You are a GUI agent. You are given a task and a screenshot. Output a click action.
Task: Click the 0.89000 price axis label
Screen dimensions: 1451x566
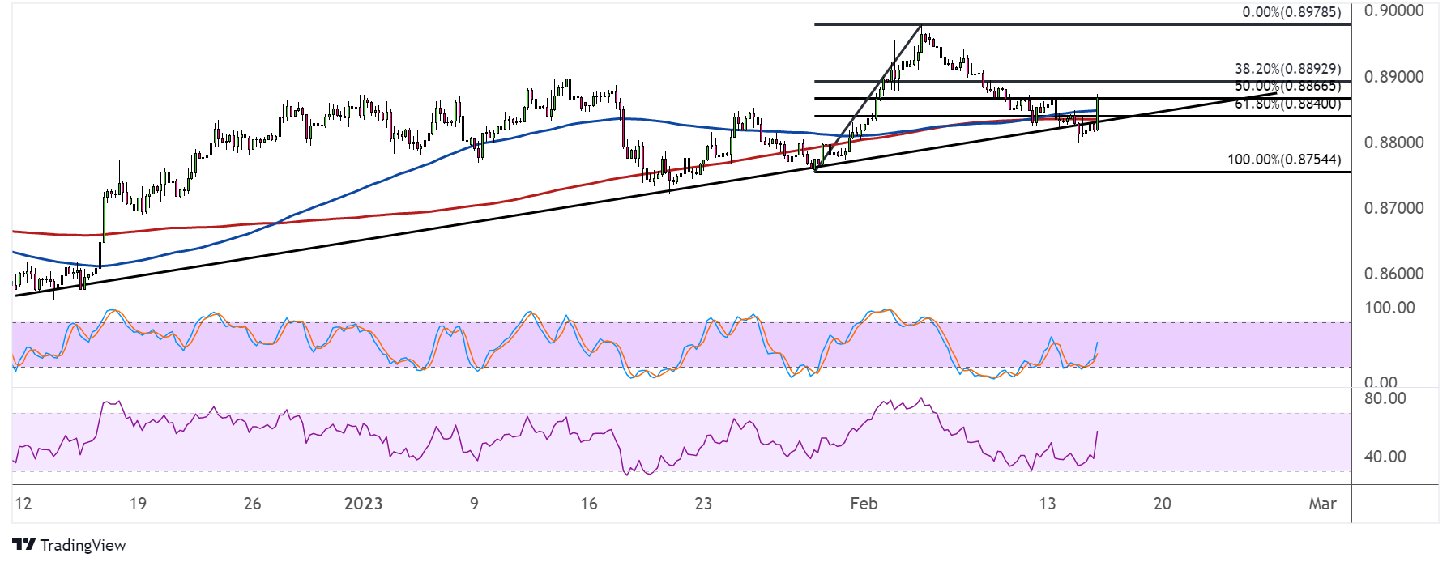point(1393,77)
